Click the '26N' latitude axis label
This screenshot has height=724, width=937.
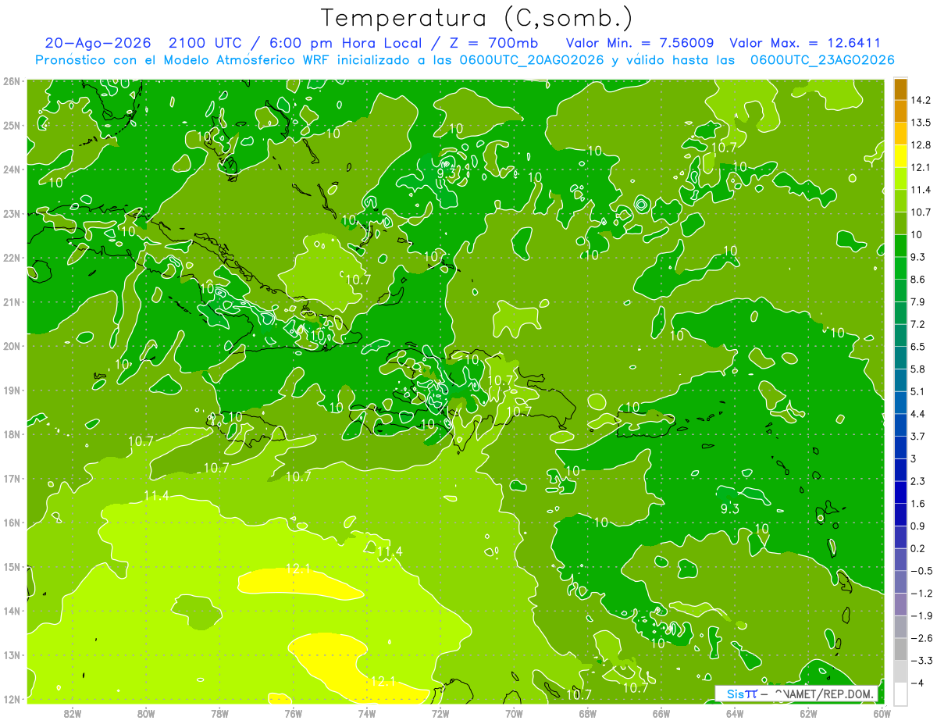[x=11, y=80]
